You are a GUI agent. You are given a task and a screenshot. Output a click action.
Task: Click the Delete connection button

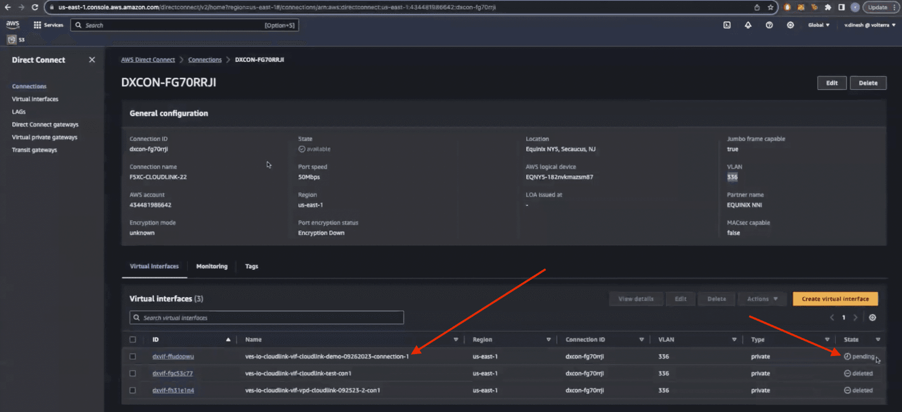(x=868, y=83)
